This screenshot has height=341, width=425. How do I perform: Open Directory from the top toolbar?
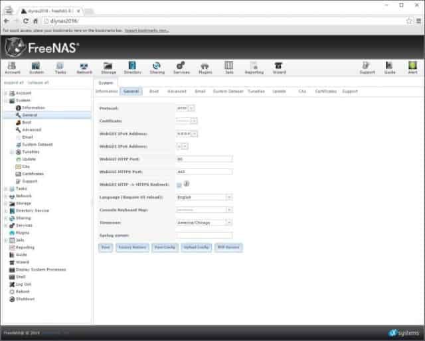pyautogui.click(x=133, y=68)
